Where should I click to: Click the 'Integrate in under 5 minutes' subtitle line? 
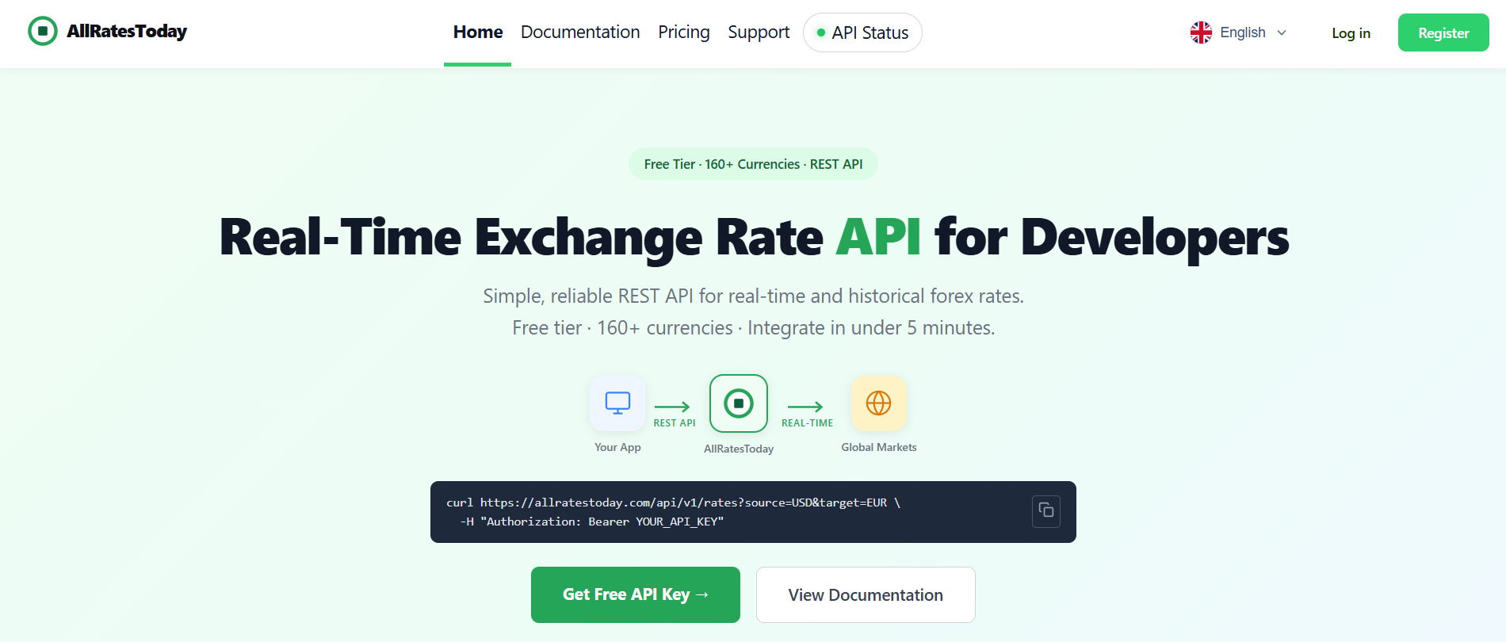click(x=753, y=327)
